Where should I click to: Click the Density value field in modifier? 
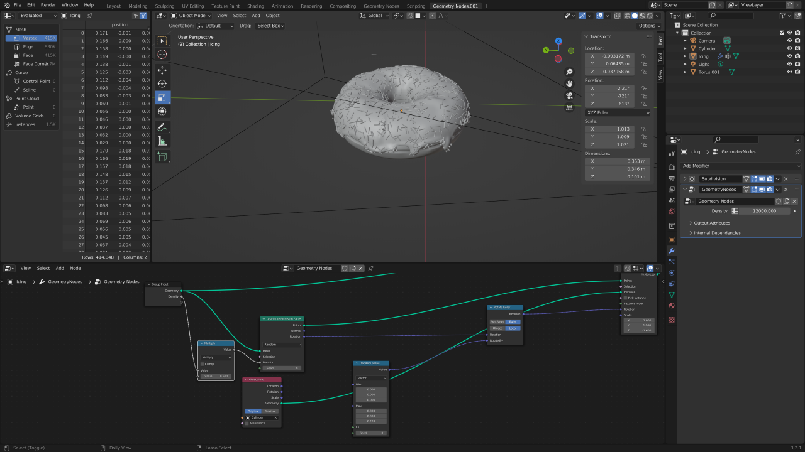click(764, 211)
